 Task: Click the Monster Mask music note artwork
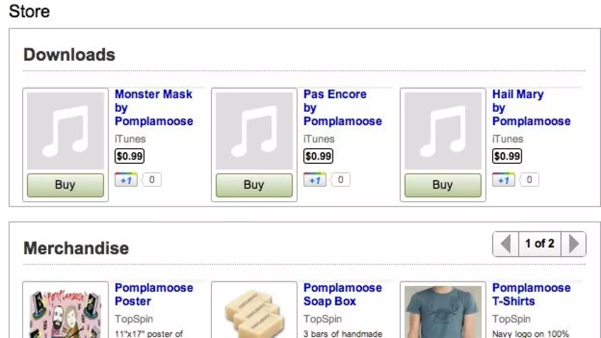point(65,131)
